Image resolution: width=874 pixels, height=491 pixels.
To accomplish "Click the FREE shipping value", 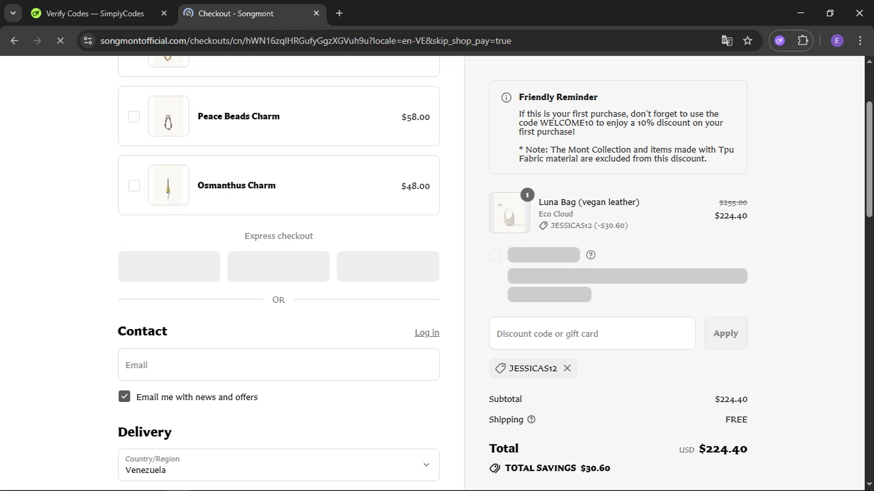I will (x=736, y=419).
